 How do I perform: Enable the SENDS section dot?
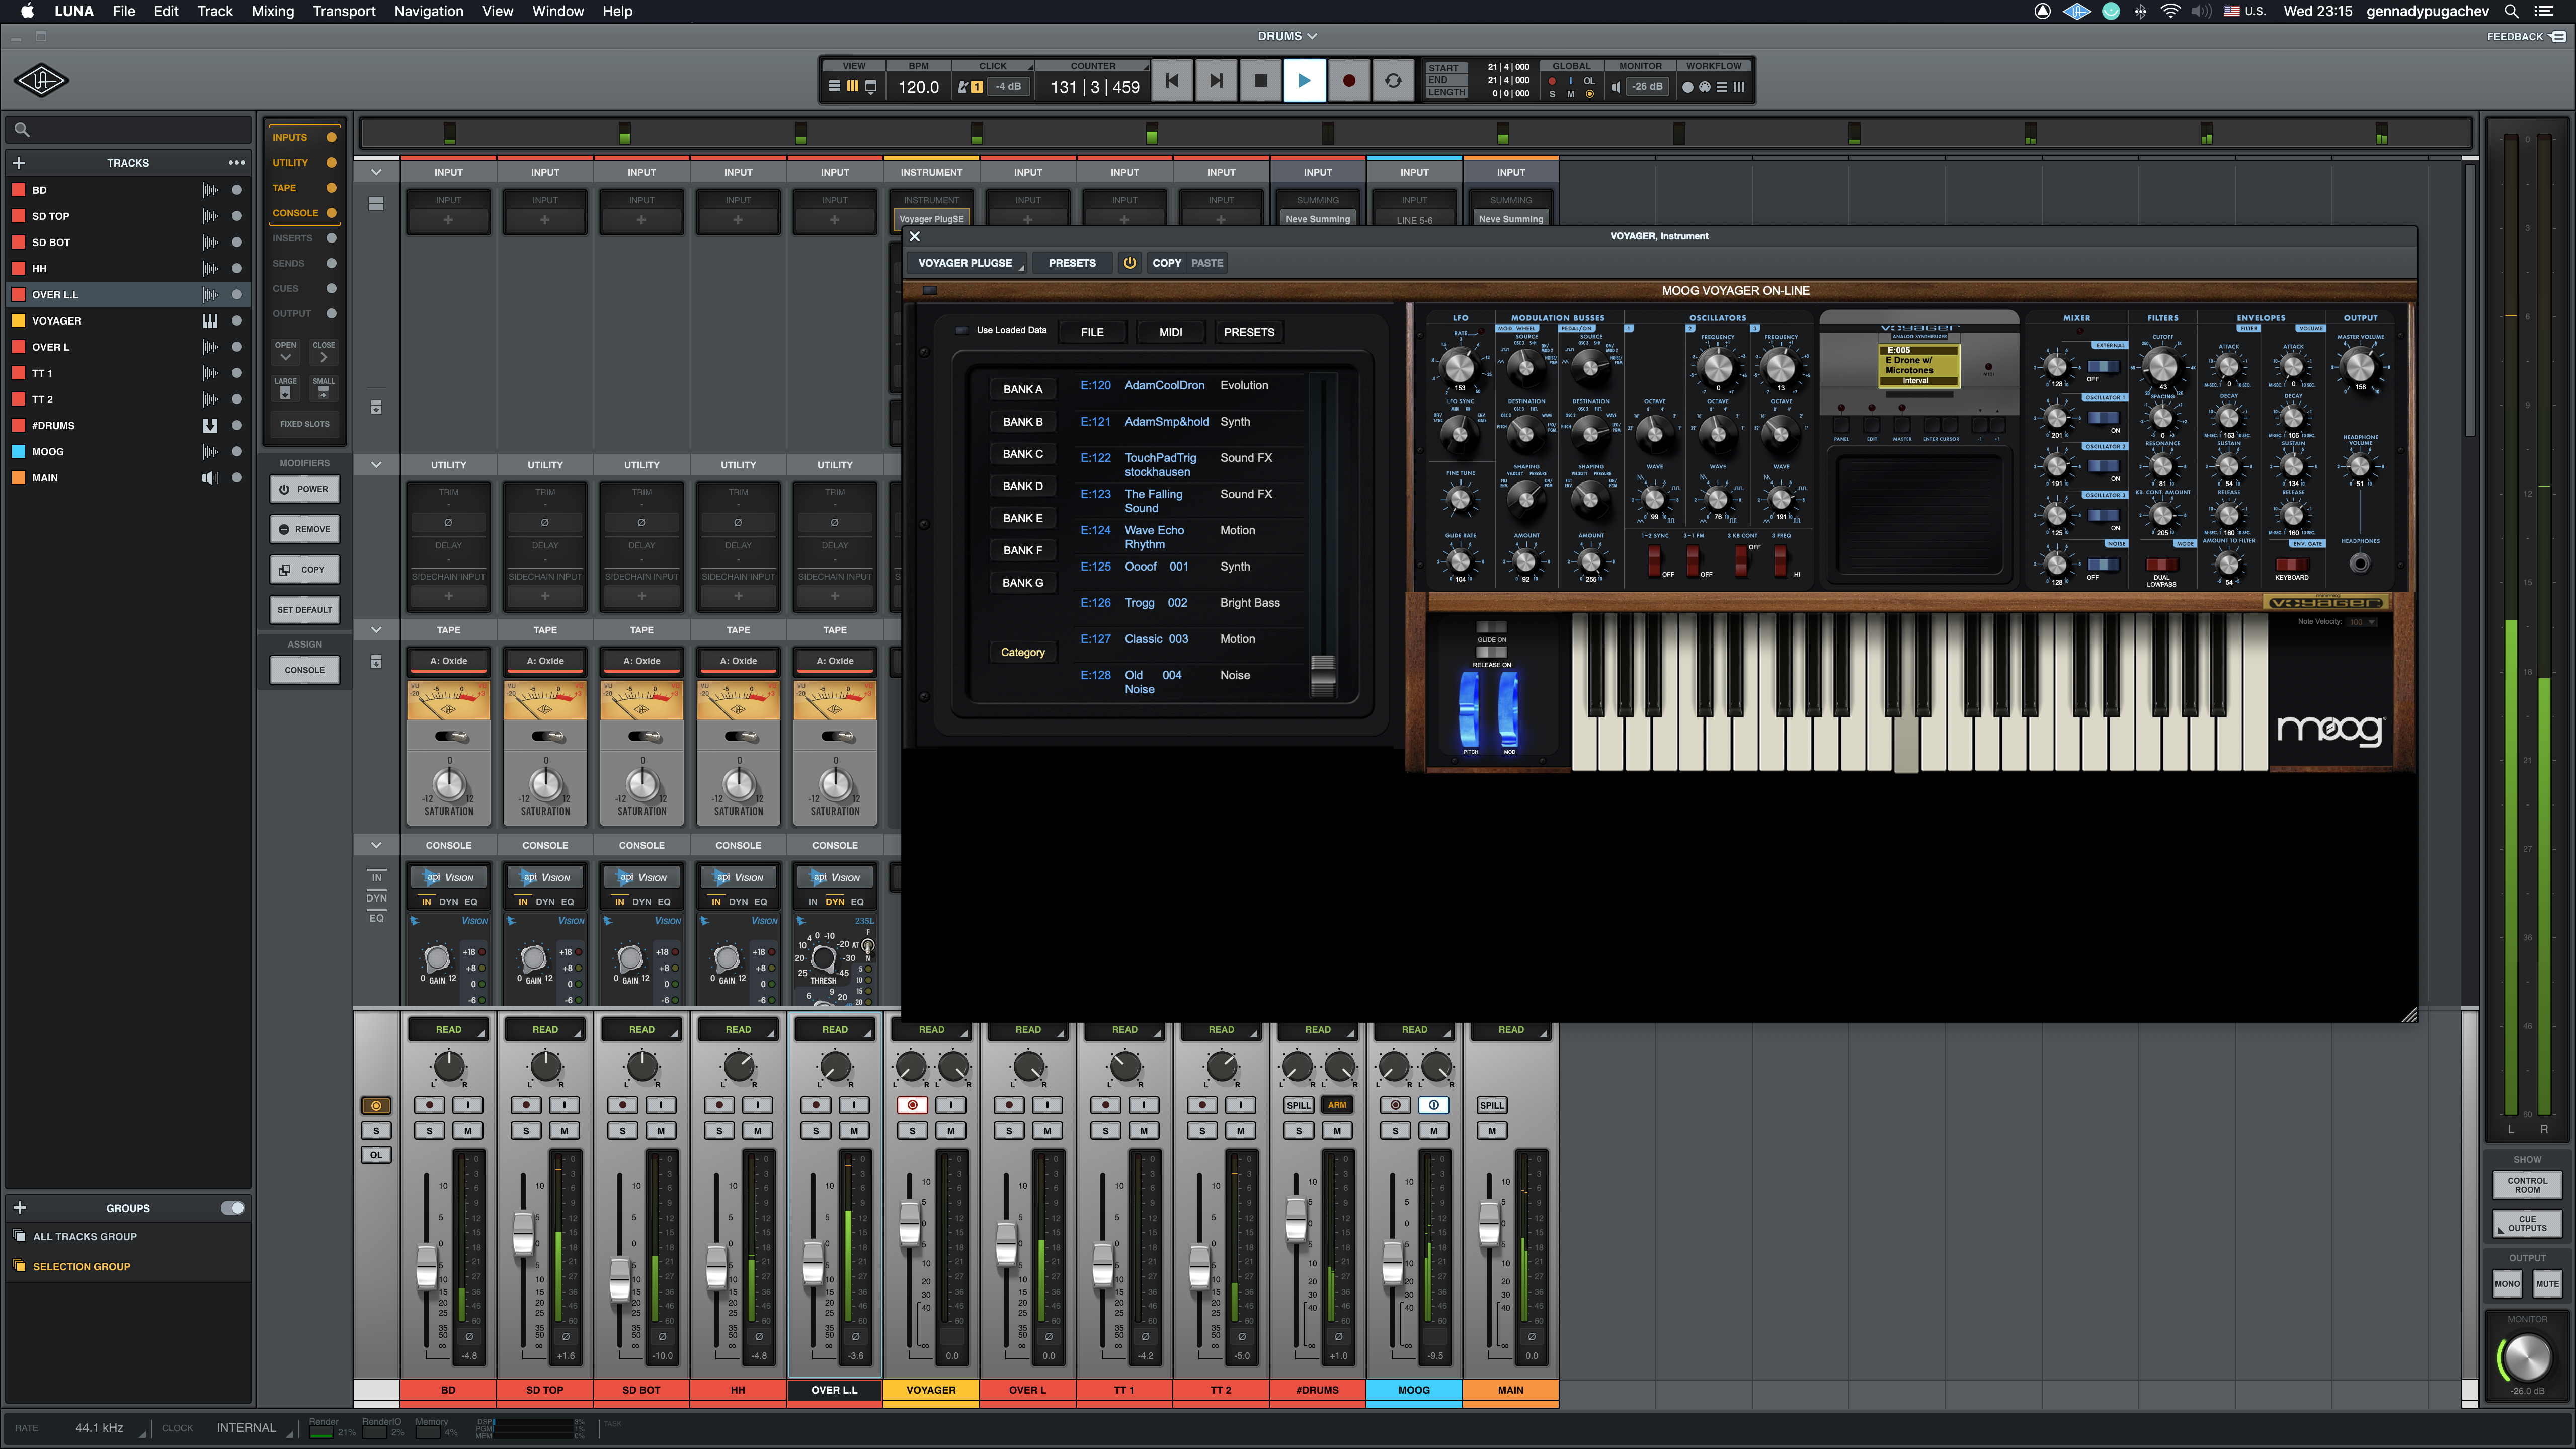[x=331, y=264]
